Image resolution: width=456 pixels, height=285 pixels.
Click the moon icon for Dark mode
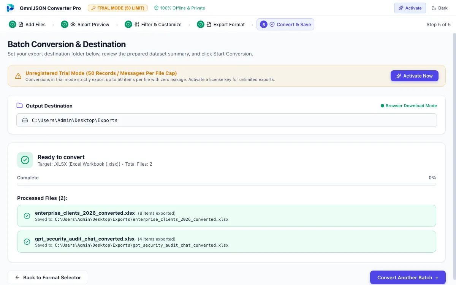point(434,8)
